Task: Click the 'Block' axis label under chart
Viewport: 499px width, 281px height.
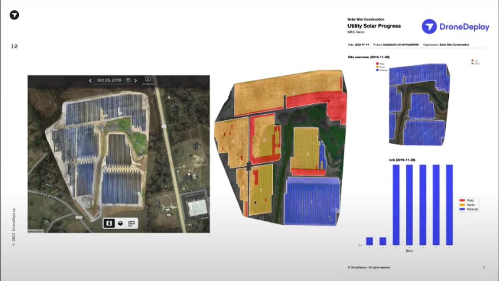Action: [409, 251]
